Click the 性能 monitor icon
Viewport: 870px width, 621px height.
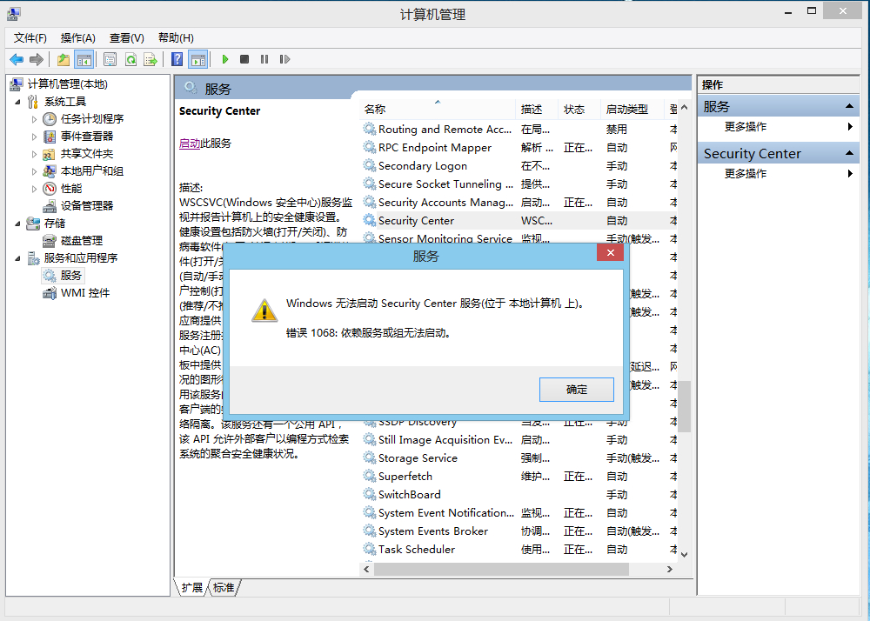50,189
